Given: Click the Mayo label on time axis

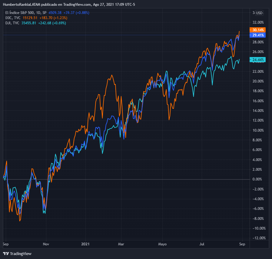Looking at the screenshot, I should tap(162, 244).
